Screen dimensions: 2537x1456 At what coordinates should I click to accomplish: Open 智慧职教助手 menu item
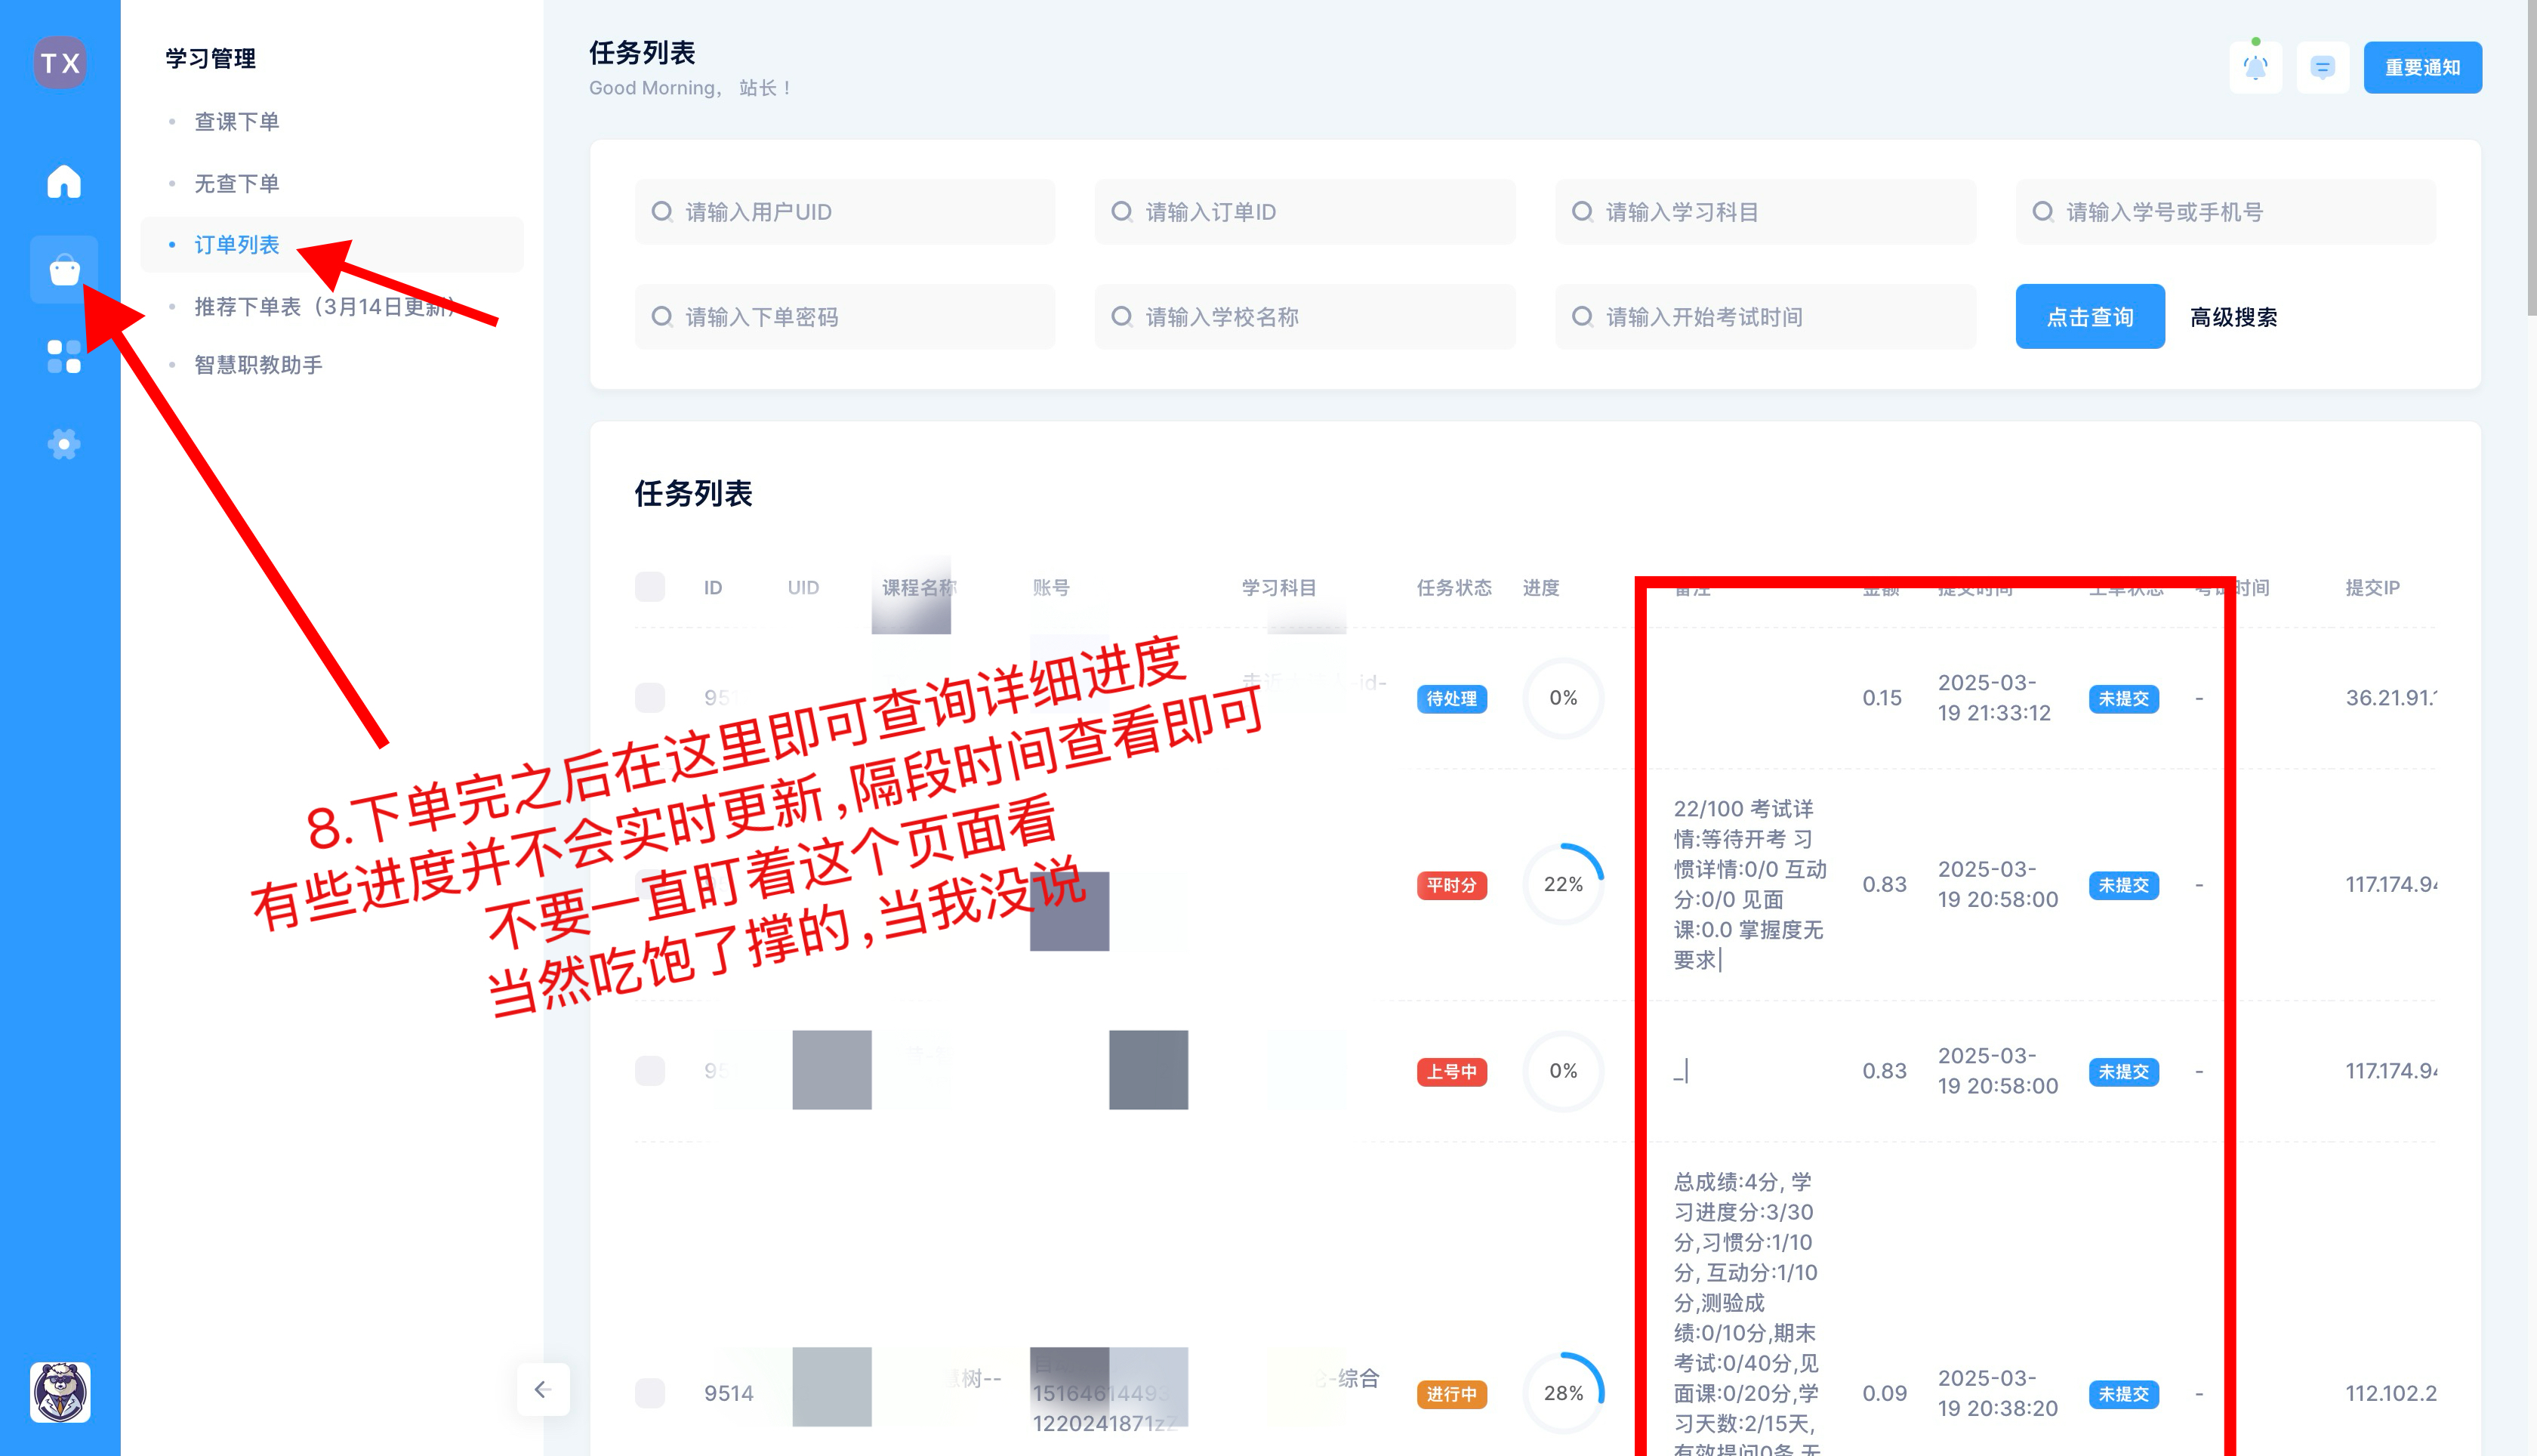(x=258, y=364)
